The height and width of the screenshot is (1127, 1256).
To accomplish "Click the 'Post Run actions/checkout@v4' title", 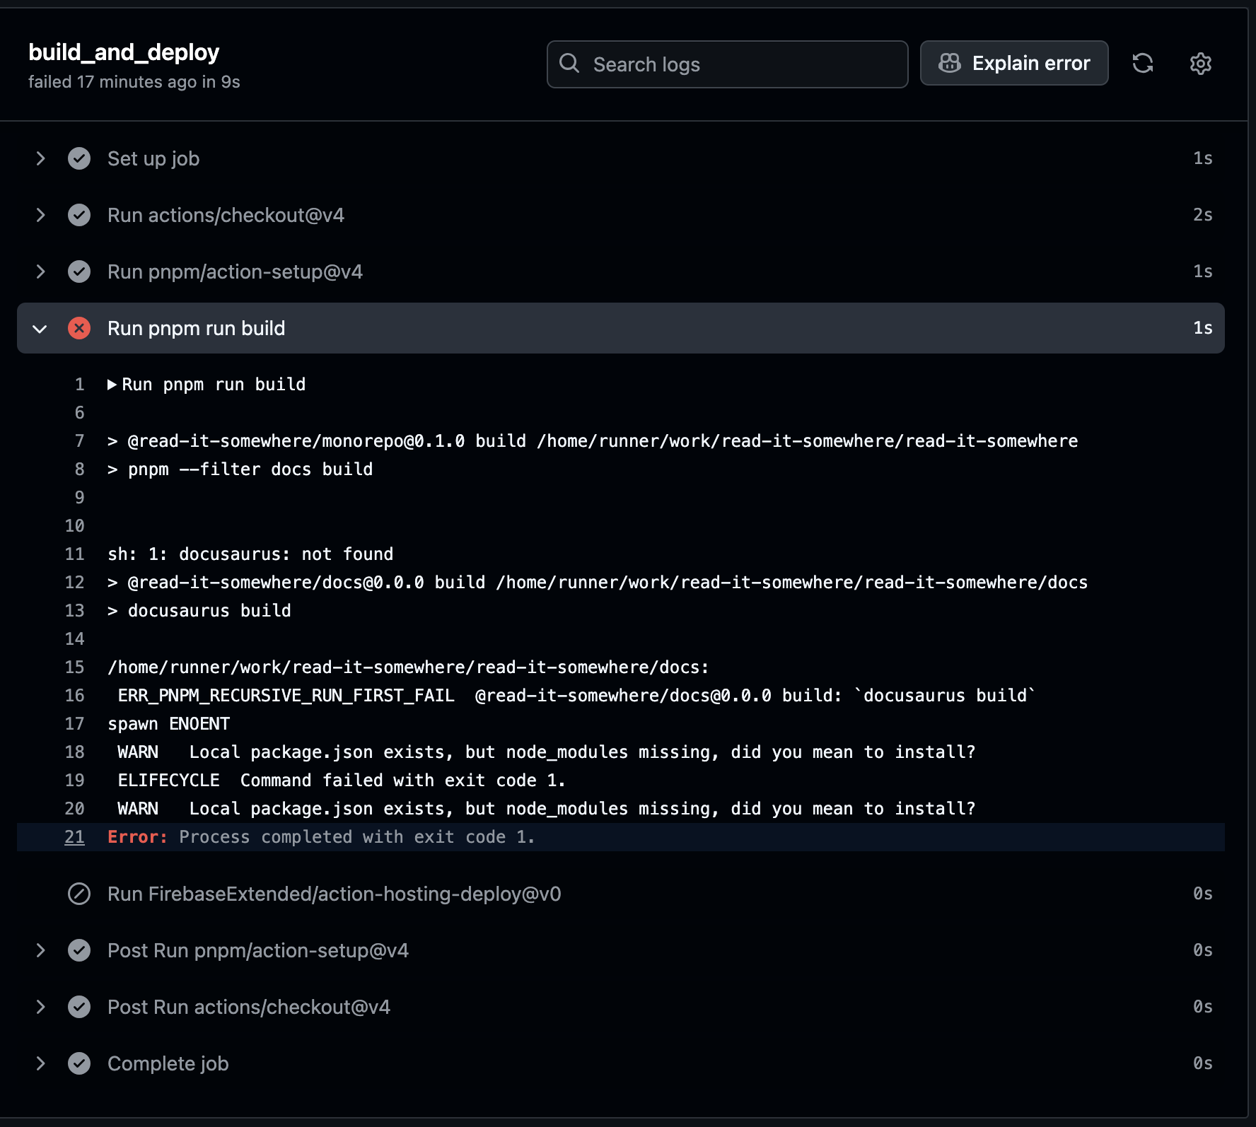I will click(249, 1007).
